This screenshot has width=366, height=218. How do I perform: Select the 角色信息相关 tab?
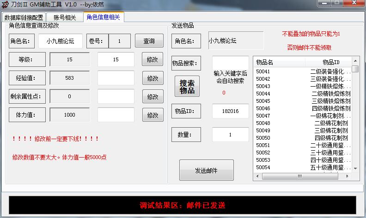coord(104,17)
